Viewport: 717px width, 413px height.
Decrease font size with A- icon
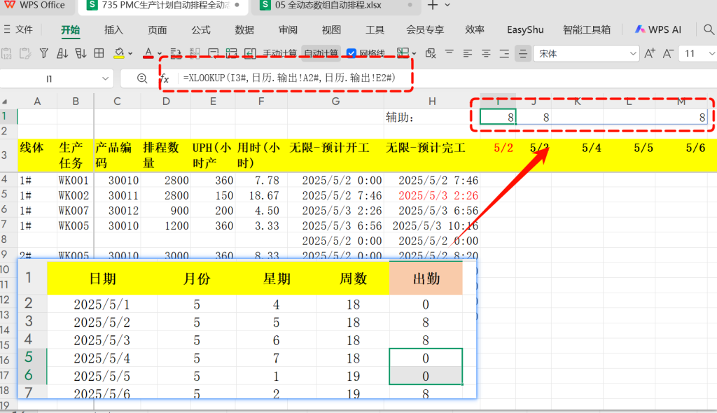point(668,53)
